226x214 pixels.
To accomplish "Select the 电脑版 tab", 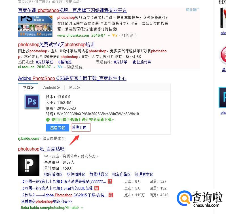I will coord(28,87).
